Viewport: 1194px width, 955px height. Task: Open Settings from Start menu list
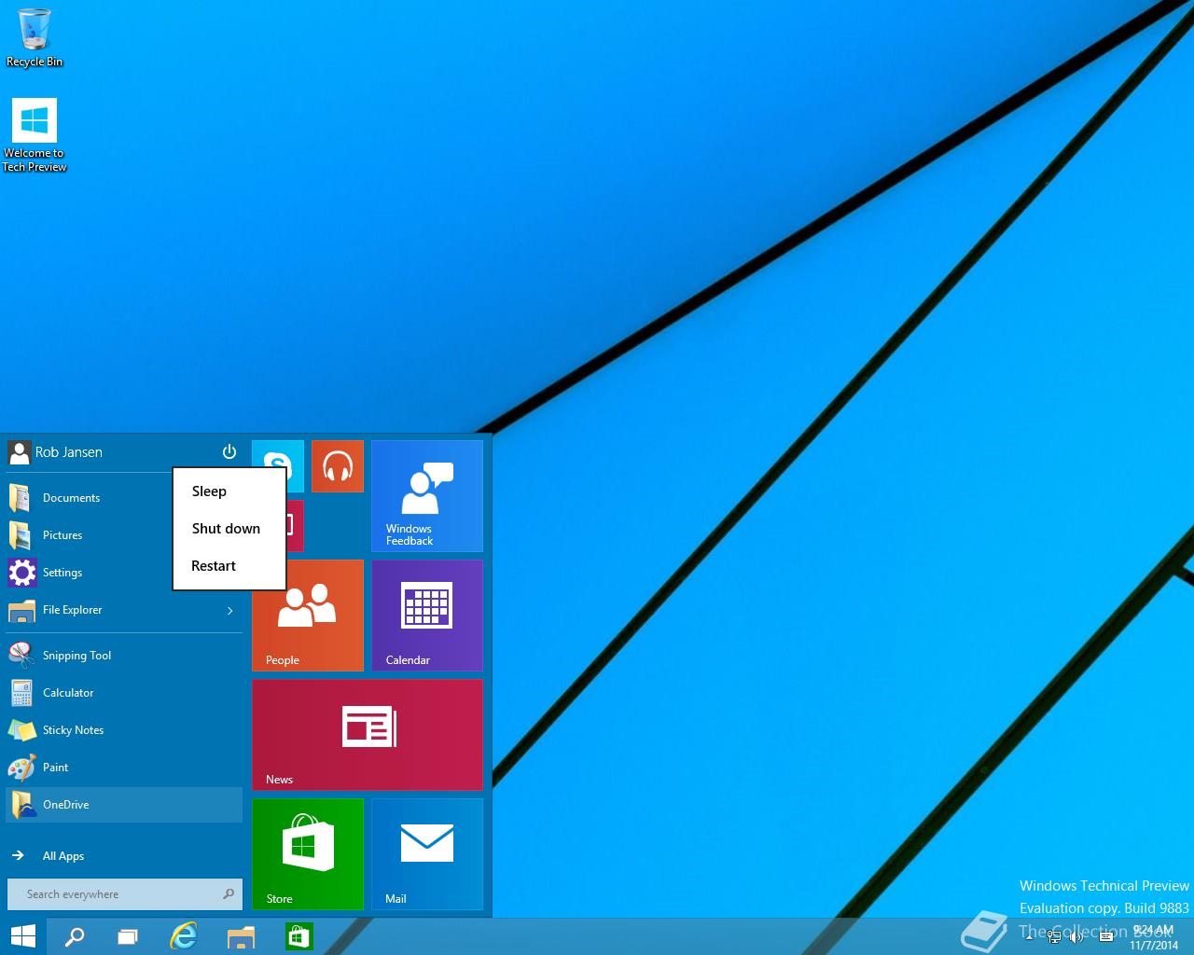(x=89, y=573)
